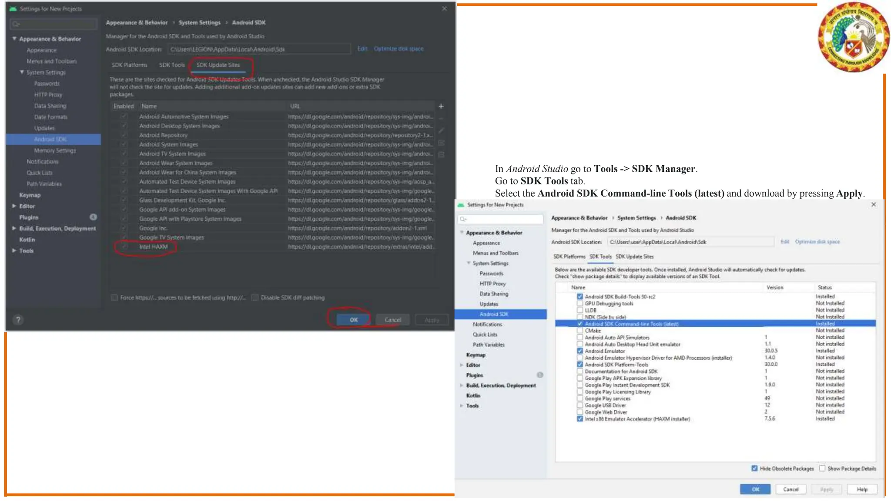Open SDK Platforms tab in light window
Screen dimensions: 891x501
coord(569,257)
